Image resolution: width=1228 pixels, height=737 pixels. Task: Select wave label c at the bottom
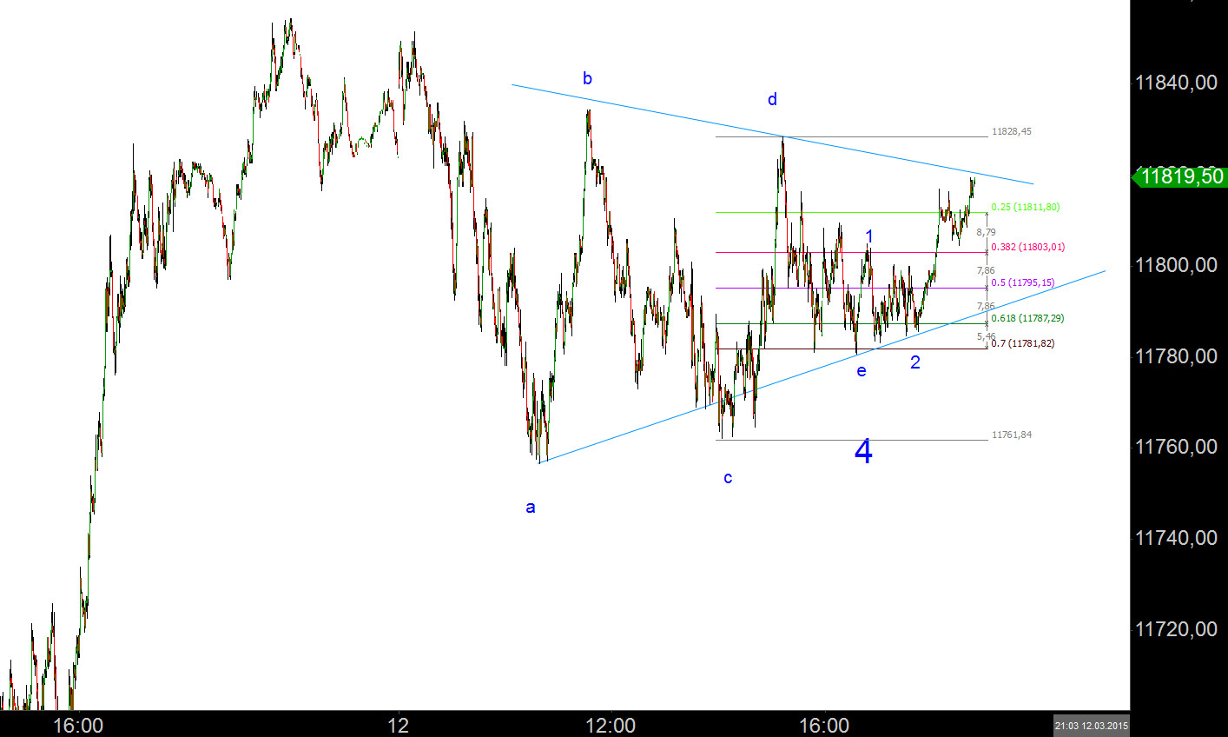tap(728, 476)
